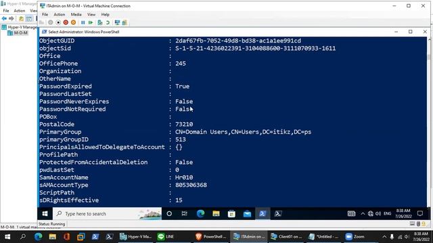The height and width of the screenshot is (243, 433).
Task: Toggle console tree icon in Hyper-V Manager toolbar
Action: (x=28, y=18)
